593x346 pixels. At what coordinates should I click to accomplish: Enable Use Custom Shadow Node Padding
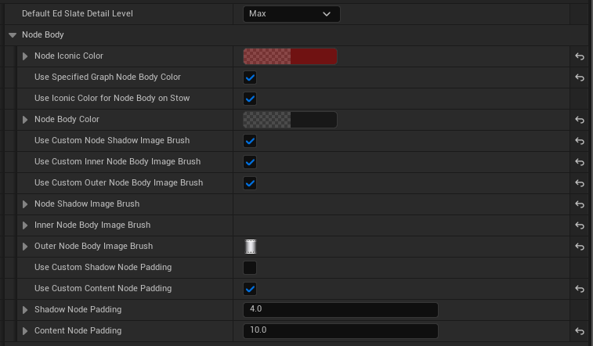(x=250, y=268)
